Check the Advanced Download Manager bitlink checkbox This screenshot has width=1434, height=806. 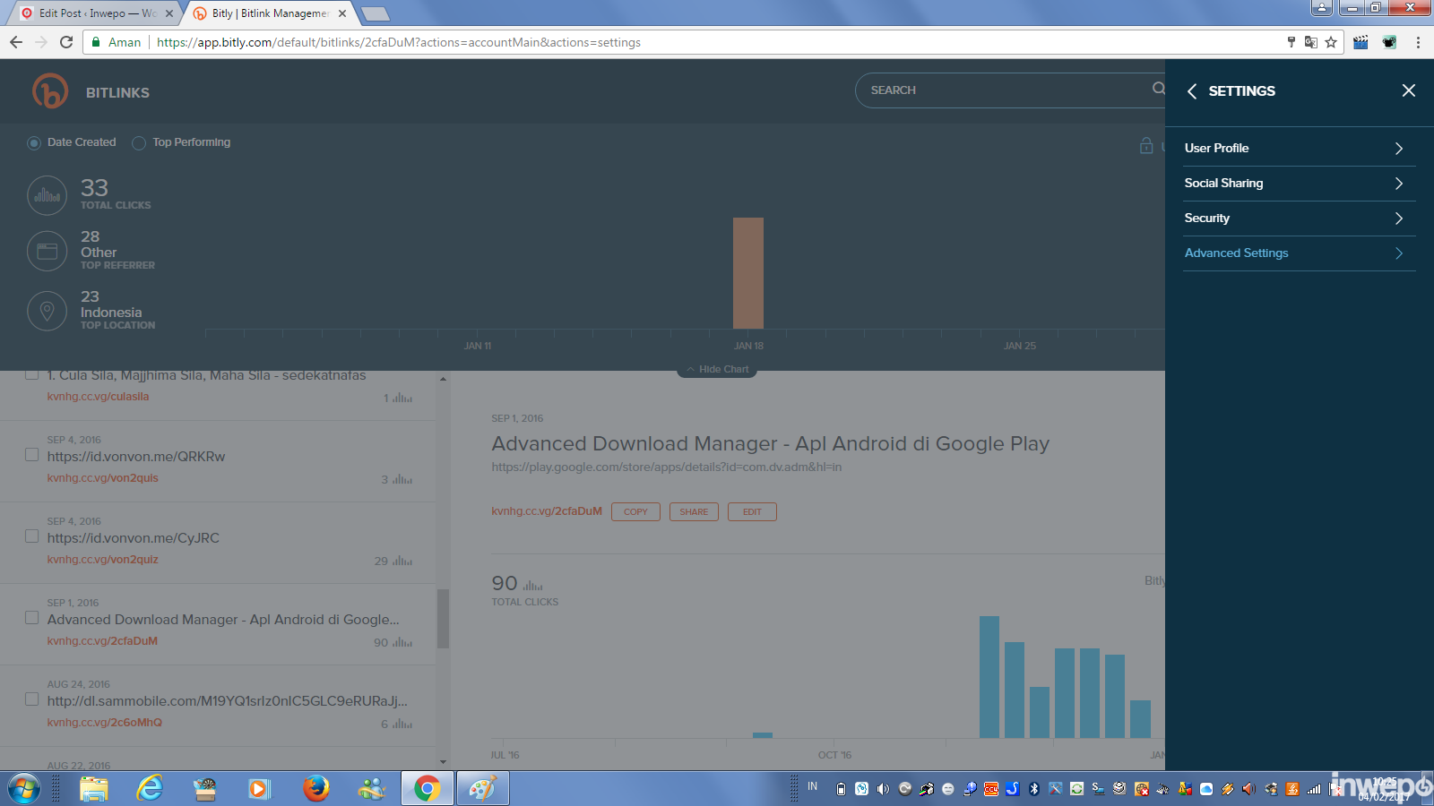31,618
